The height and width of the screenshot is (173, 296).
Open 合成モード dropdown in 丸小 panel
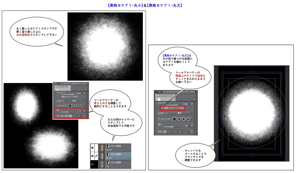(x=75, y=101)
